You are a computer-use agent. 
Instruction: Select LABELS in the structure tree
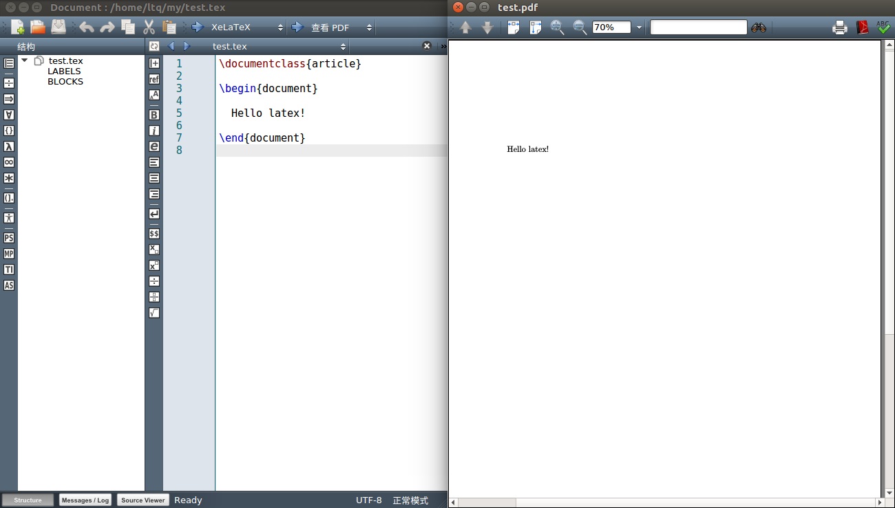point(64,71)
